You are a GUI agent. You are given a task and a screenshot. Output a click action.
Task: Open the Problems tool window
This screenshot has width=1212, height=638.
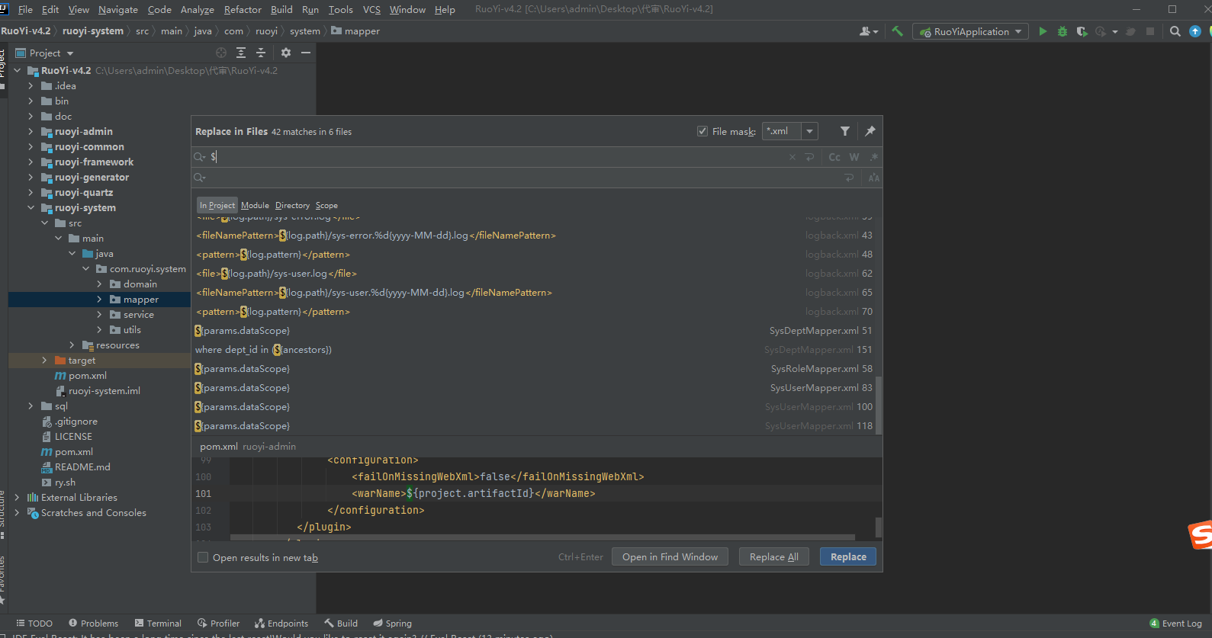[x=93, y=624]
